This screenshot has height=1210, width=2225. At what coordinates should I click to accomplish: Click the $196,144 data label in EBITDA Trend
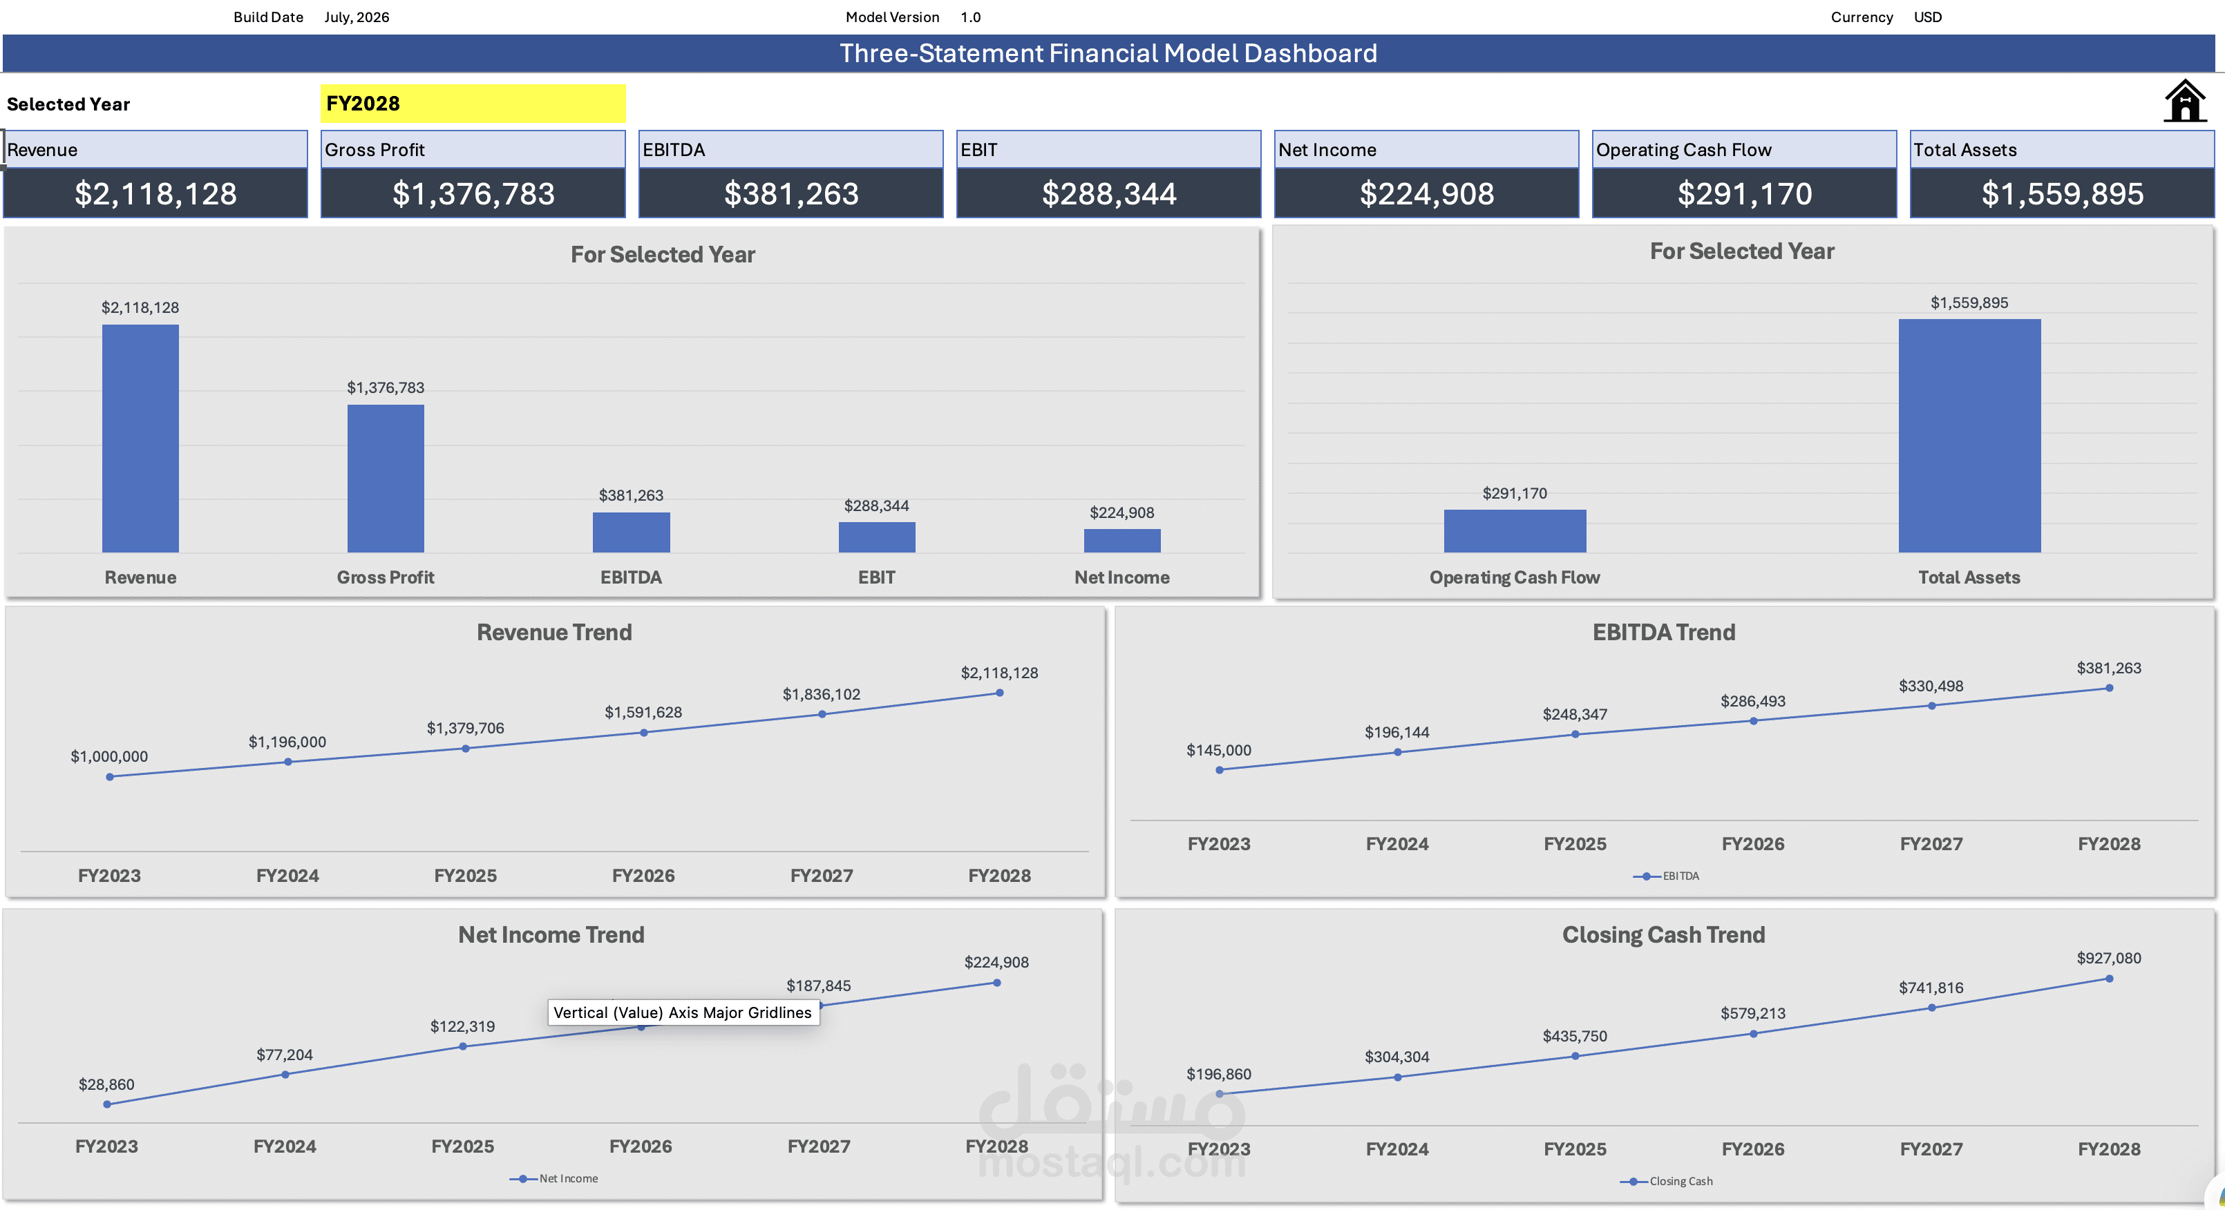point(1396,733)
